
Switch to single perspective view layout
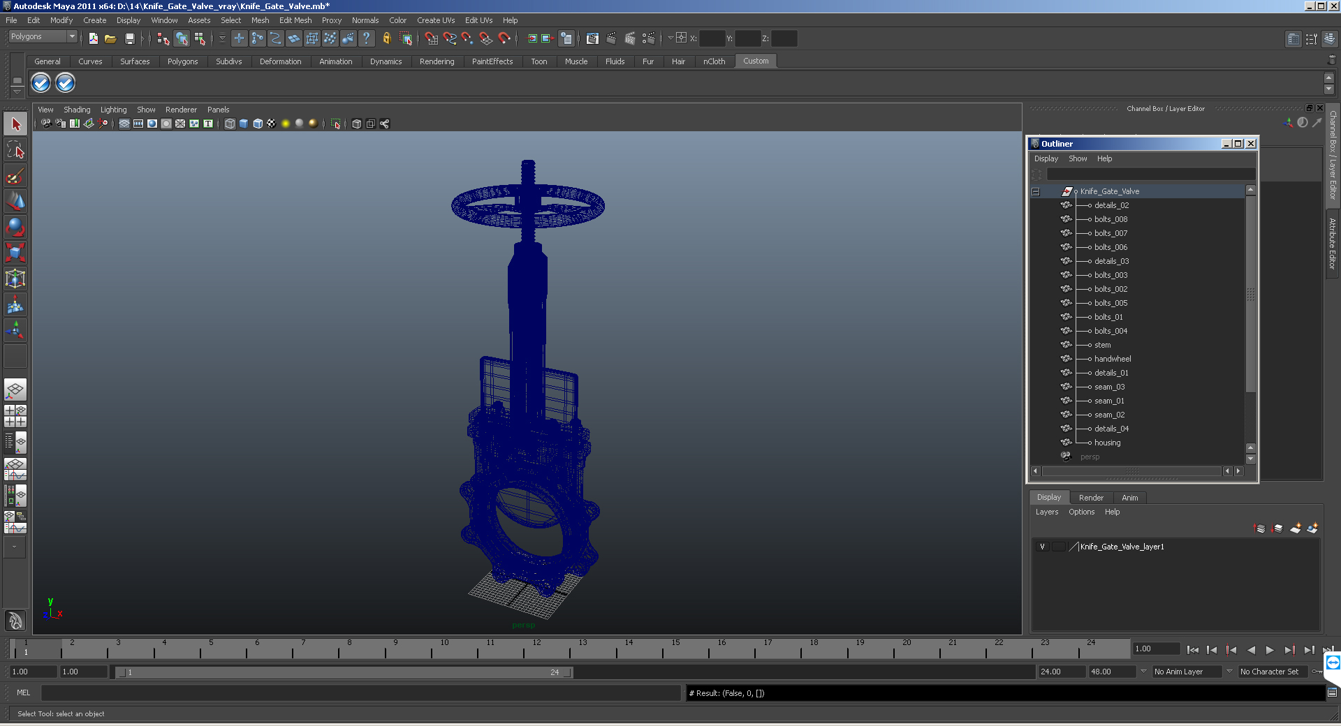point(15,390)
